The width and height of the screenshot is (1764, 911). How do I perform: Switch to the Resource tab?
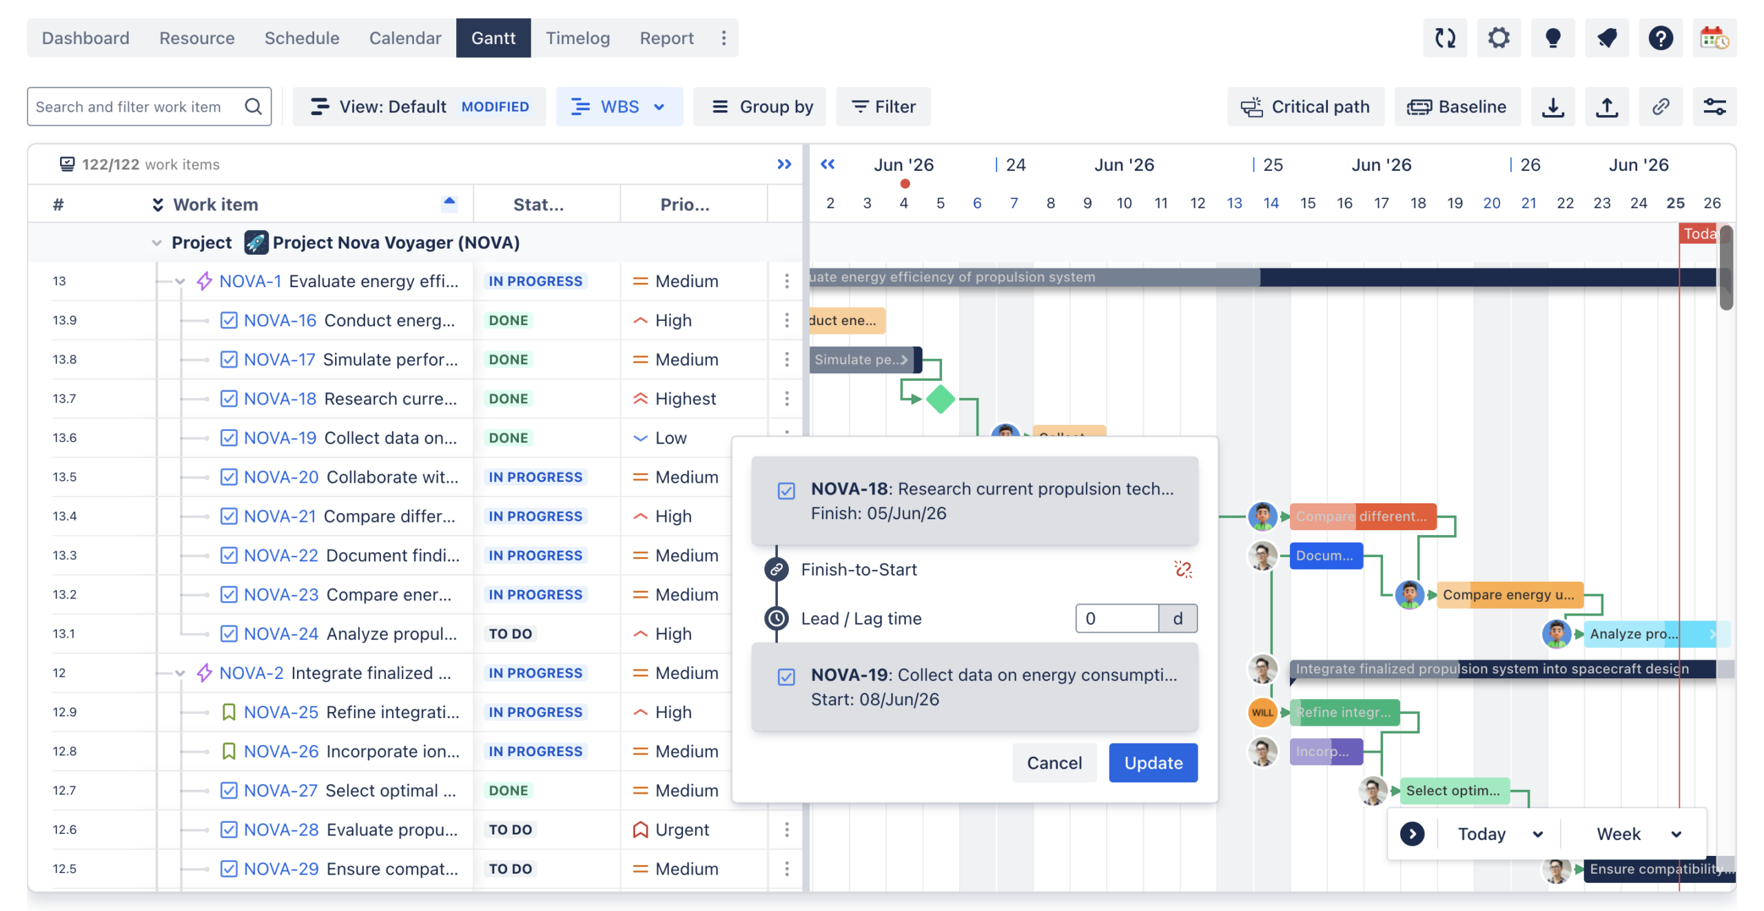197,38
